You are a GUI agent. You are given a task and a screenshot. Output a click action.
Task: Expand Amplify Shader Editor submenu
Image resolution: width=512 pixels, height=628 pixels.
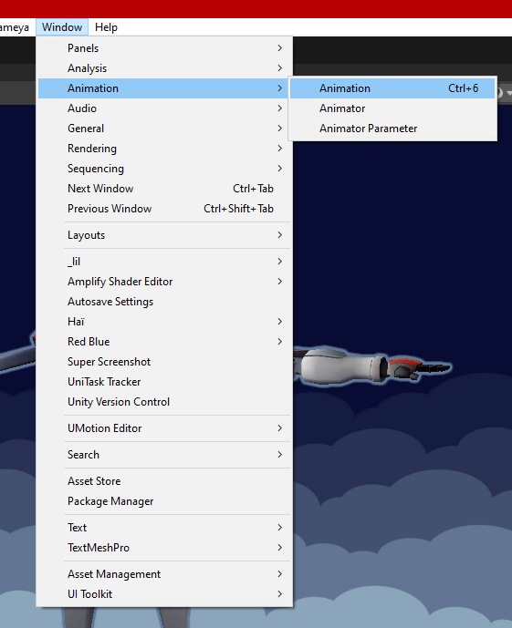click(164, 281)
